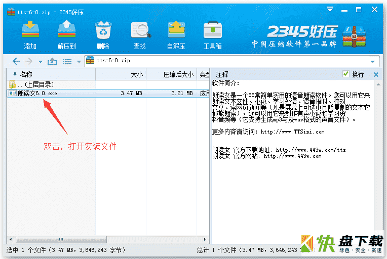387x259 pixels.
Task: Click the archive icon in address bar
Action: click(90, 61)
